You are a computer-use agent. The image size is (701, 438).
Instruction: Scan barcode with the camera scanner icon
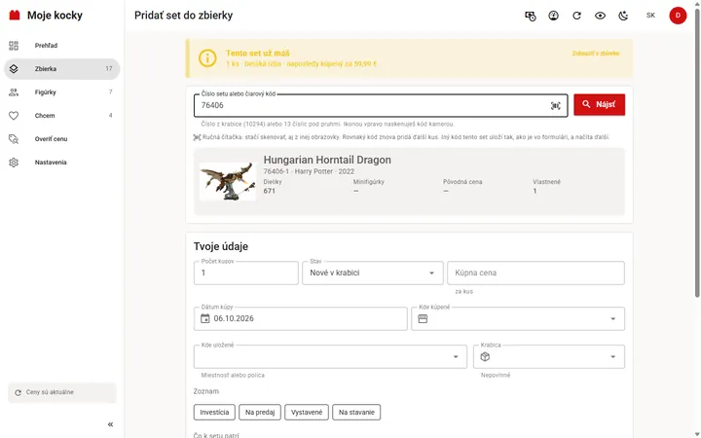[x=555, y=106]
